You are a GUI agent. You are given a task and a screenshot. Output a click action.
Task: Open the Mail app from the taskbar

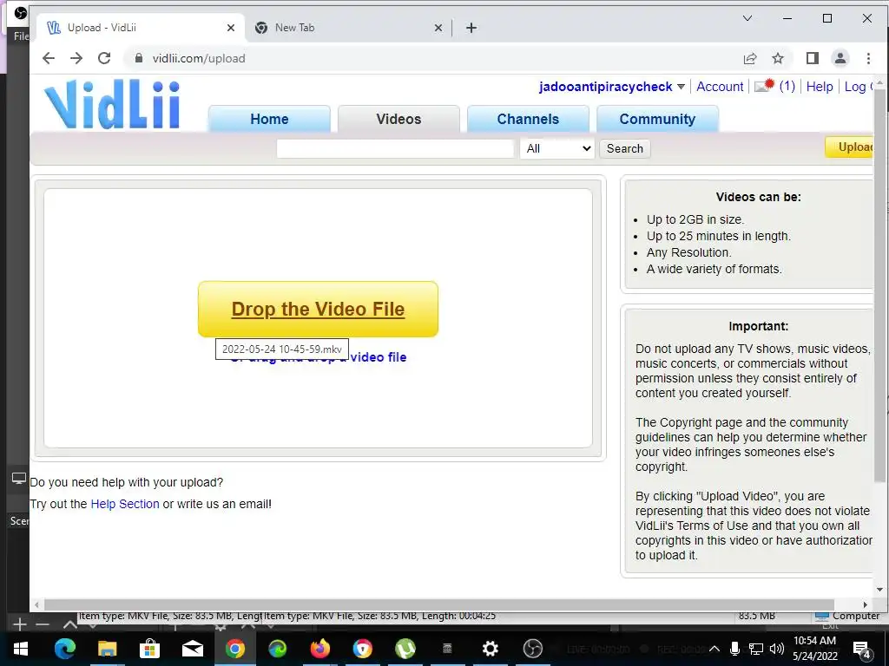pos(192,649)
